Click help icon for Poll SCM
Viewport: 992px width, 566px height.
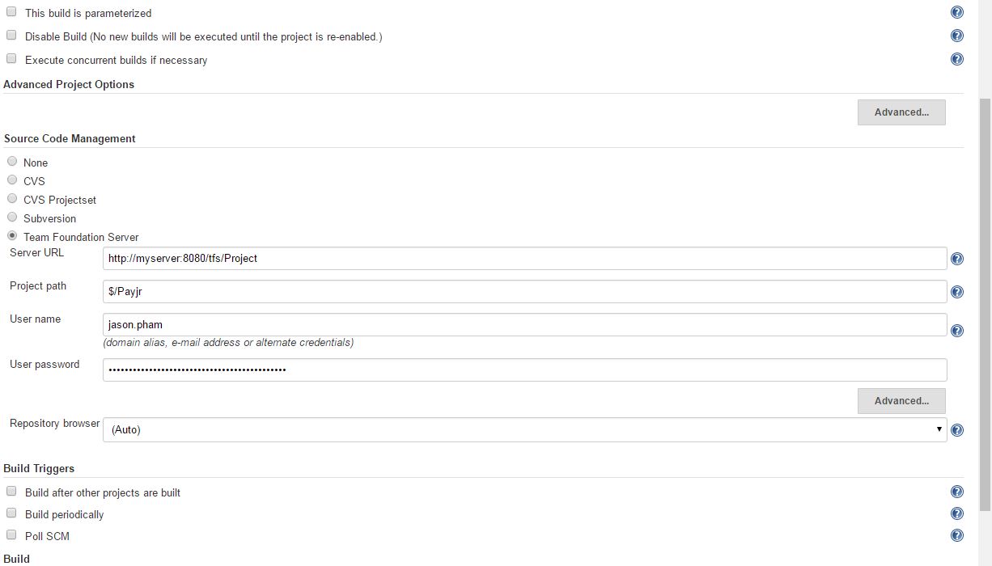point(957,535)
